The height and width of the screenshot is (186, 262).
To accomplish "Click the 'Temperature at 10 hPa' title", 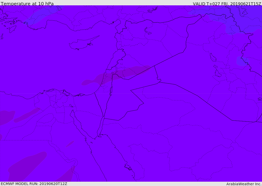I will click(x=27, y=4).
